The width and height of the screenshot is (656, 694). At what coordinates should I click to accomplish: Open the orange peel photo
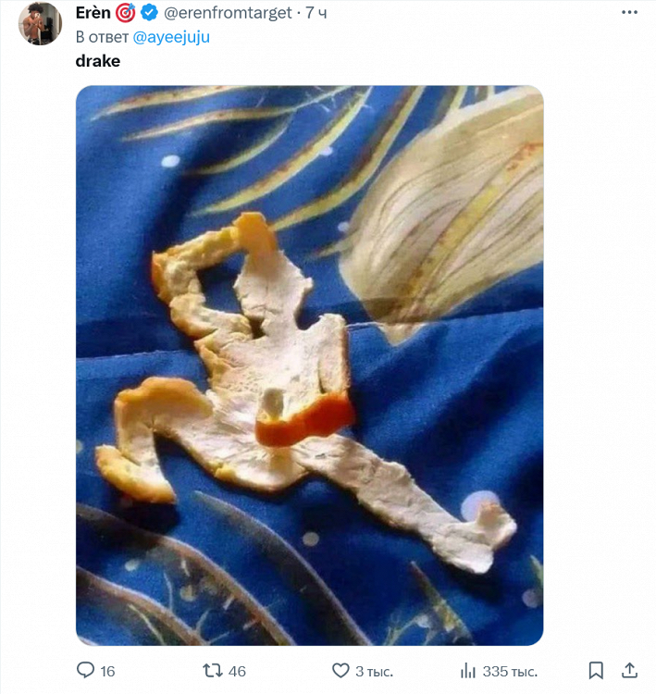(x=309, y=366)
